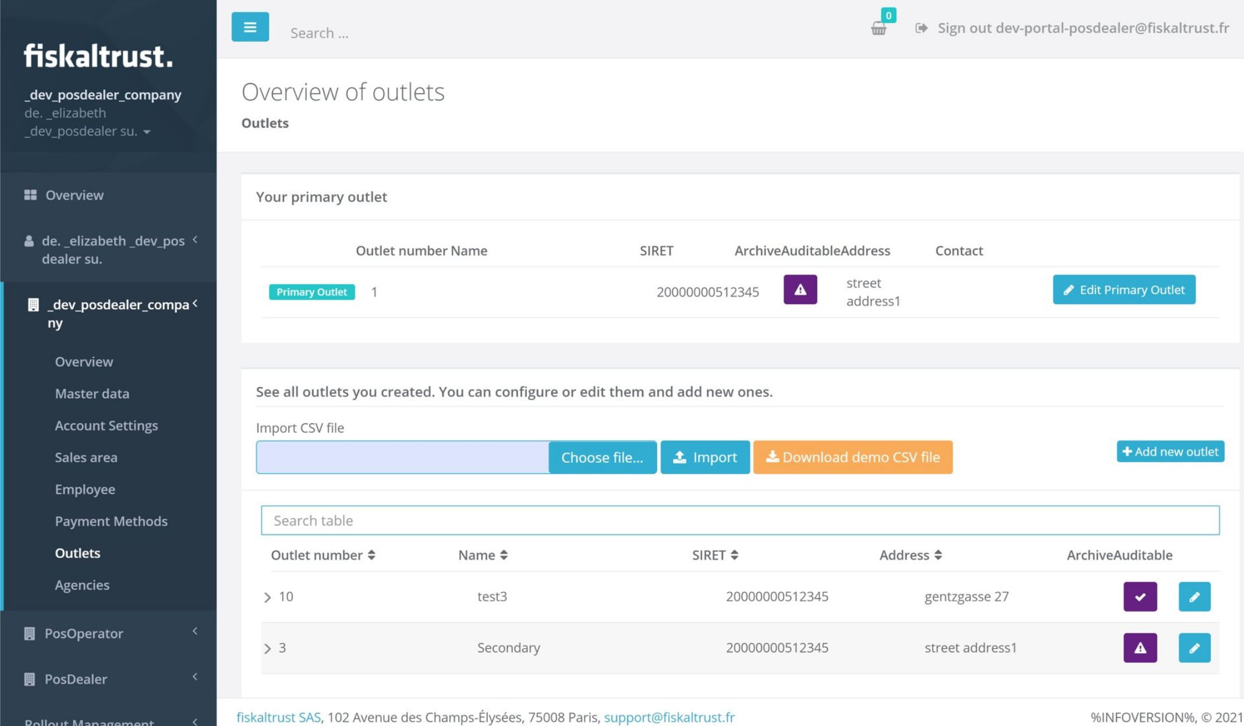1244x726 pixels.
Task: Click the Secondary outlet warning triangle icon
Action: [x=1140, y=647]
